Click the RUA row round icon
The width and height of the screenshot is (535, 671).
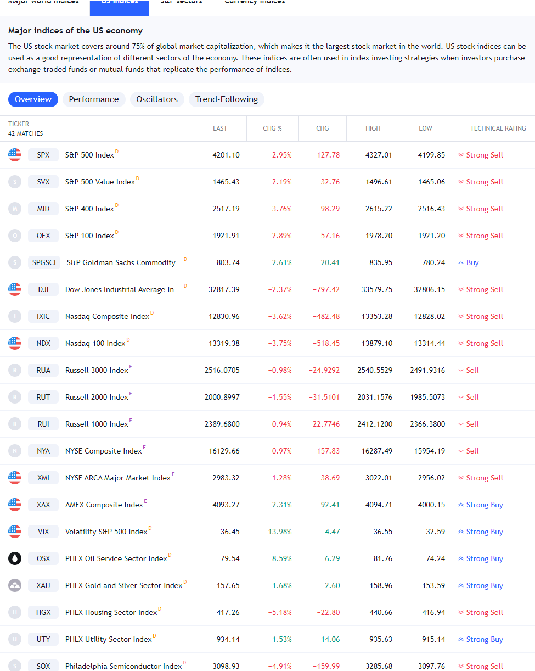point(15,370)
